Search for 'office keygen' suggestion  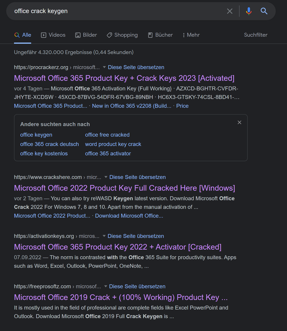click(36, 135)
